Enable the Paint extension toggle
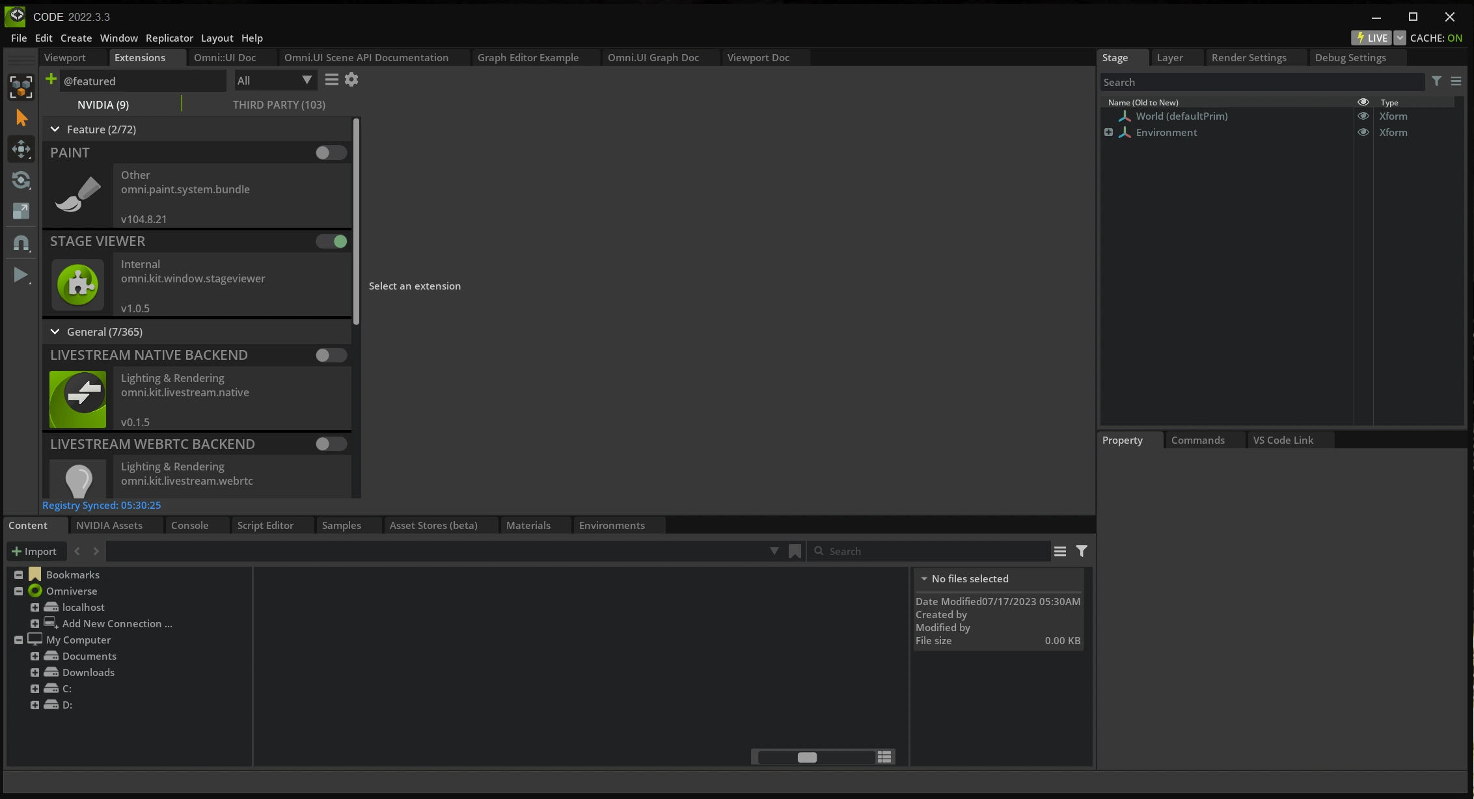This screenshot has width=1474, height=799. [x=331, y=153]
